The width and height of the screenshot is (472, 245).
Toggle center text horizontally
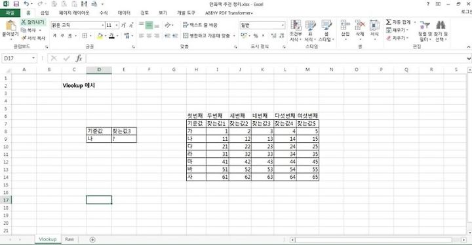pyautogui.click(x=149, y=36)
